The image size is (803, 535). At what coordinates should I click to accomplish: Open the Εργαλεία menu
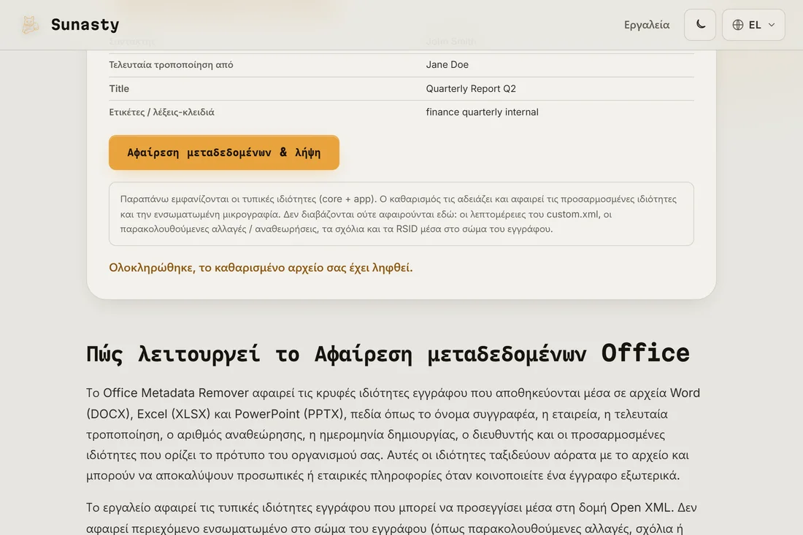pyautogui.click(x=646, y=25)
